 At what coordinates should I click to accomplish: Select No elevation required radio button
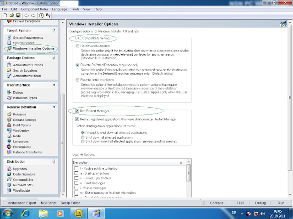(77, 46)
